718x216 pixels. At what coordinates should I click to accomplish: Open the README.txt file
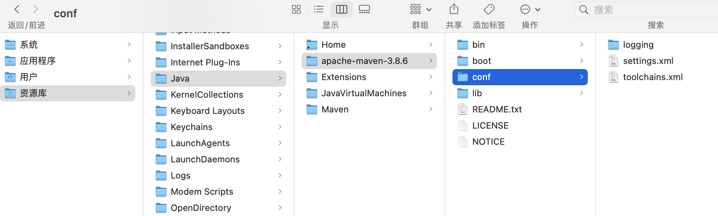click(497, 109)
